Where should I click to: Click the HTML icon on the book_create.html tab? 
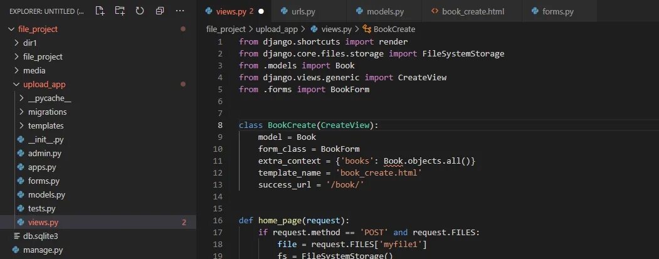coord(435,11)
